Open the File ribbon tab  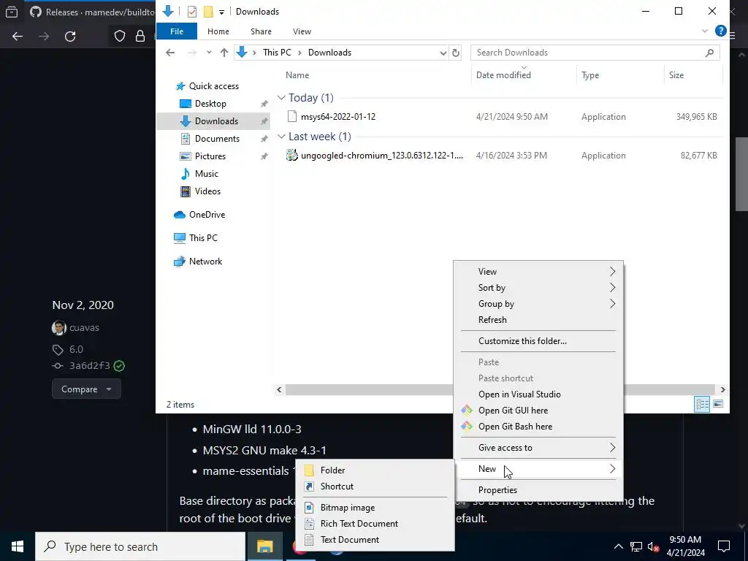click(x=177, y=31)
